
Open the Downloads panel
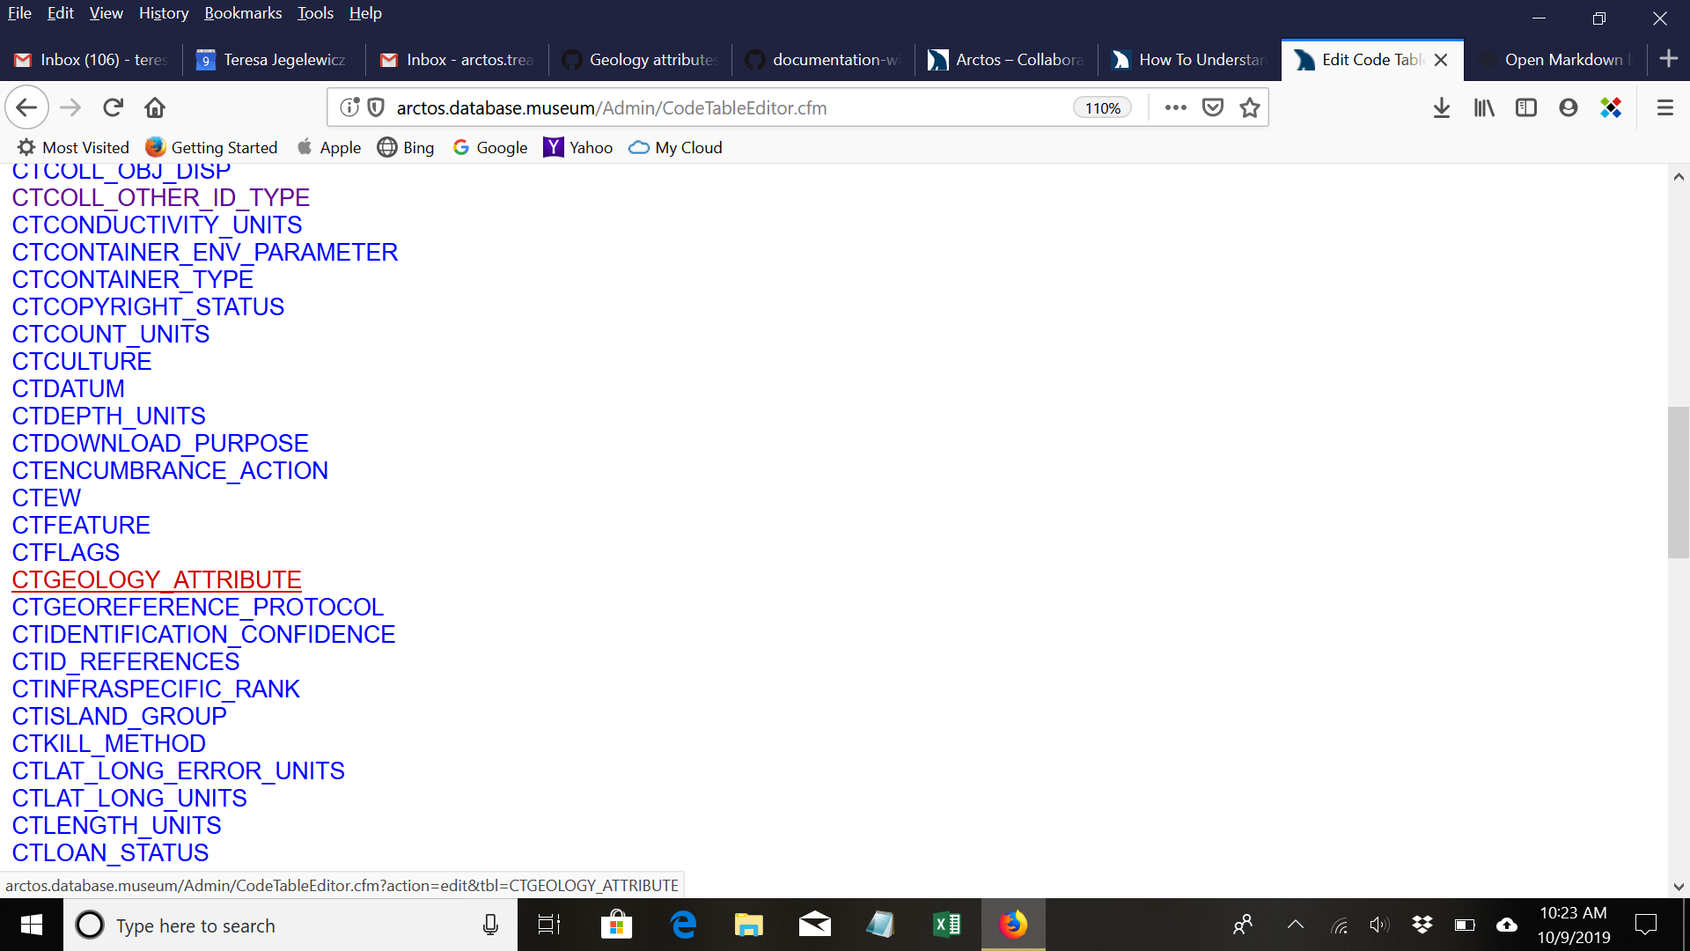pyautogui.click(x=1441, y=107)
